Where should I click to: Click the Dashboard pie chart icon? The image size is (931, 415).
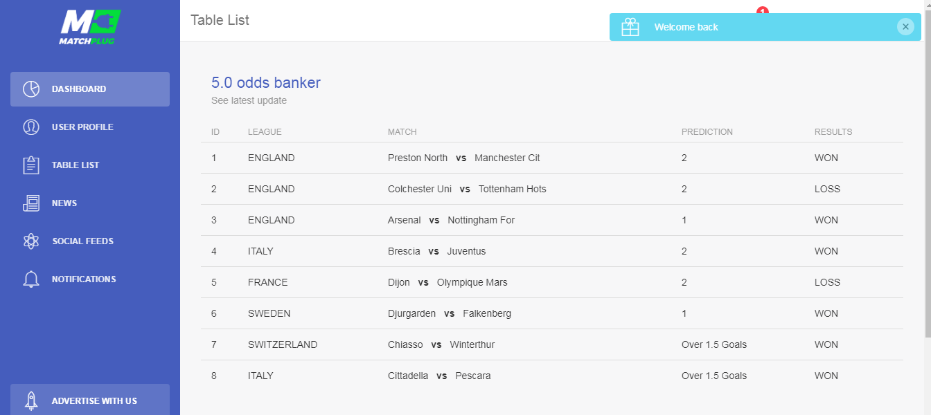click(x=31, y=89)
